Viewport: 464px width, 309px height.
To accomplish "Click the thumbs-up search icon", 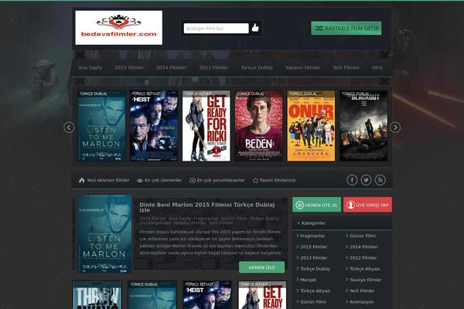I will 255,28.
